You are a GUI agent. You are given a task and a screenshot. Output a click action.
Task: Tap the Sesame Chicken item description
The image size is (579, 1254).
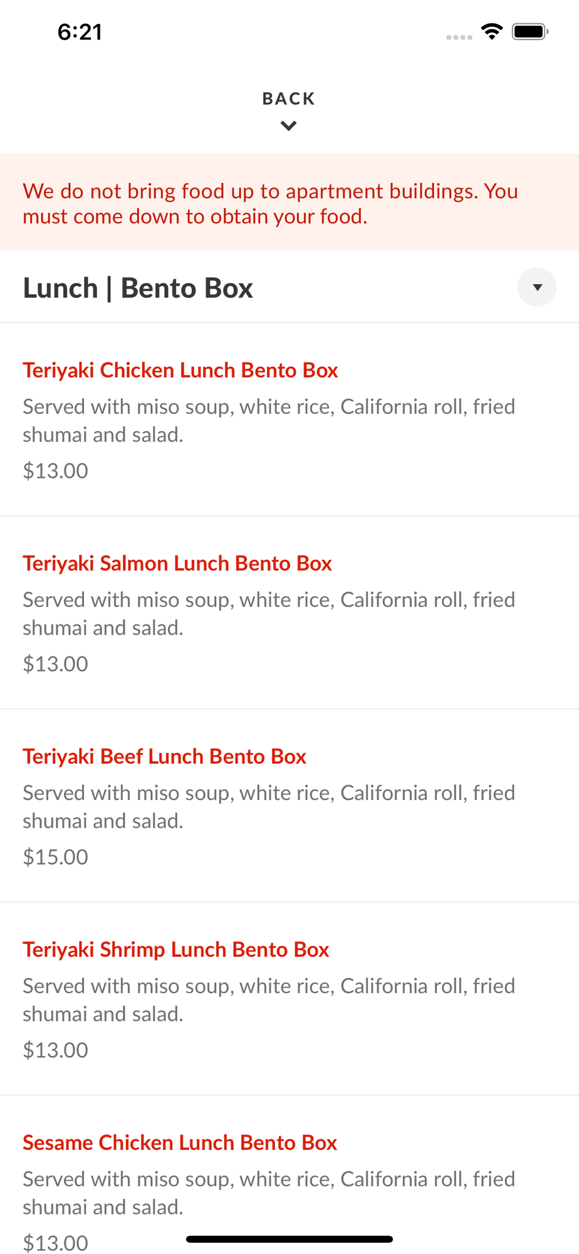269,1192
